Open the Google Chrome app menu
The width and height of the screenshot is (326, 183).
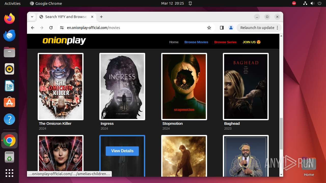point(46,3)
